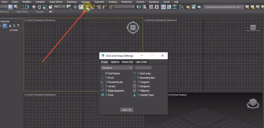Enable Endpoint snap checkbox
264x128 pixels.
[139, 86]
